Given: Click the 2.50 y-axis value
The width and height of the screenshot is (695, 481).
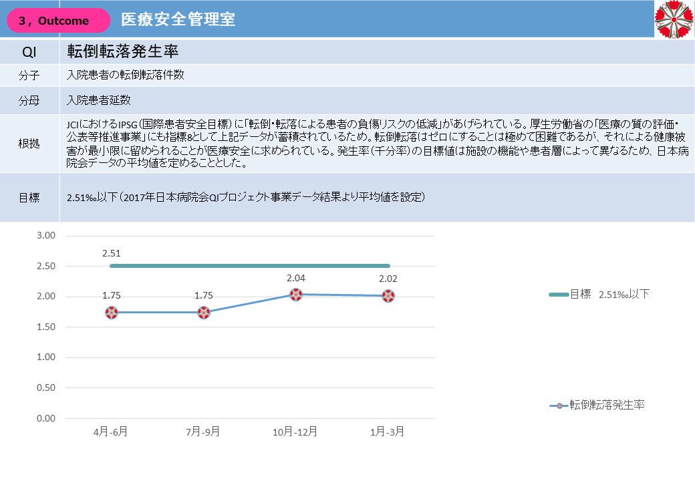Looking at the screenshot, I should [46, 266].
